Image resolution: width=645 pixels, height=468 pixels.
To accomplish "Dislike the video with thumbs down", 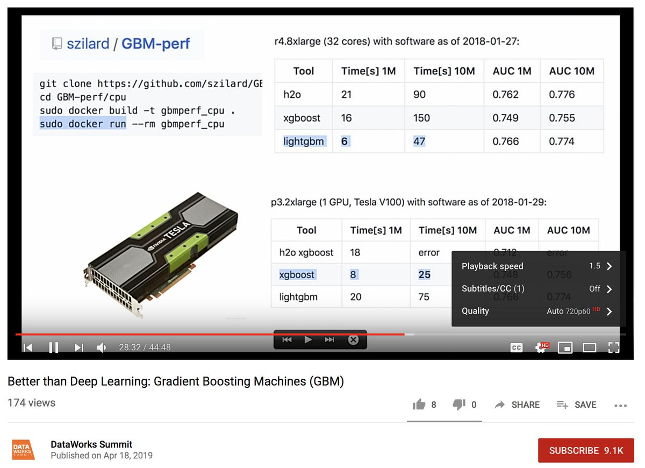I will [x=459, y=405].
